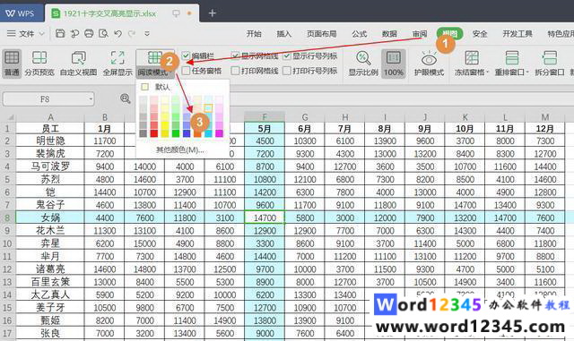Toggle the Formula Bar checkbox
The height and width of the screenshot is (341, 574).
click(x=186, y=55)
